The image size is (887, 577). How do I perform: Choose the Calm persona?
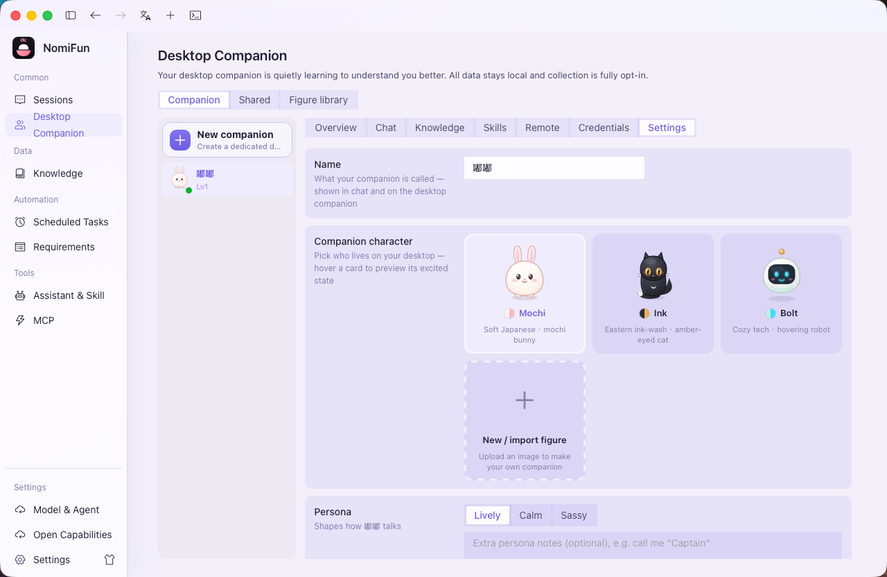pos(531,515)
